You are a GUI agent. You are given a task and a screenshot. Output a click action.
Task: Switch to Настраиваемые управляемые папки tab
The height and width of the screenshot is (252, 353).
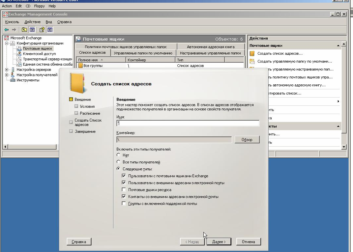tap(210, 53)
